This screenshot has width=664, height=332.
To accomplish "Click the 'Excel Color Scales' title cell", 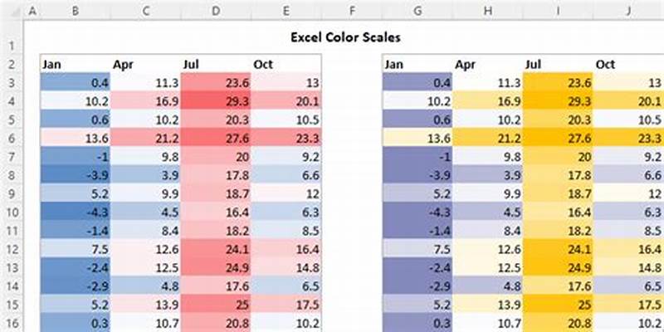I will [345, 37].
